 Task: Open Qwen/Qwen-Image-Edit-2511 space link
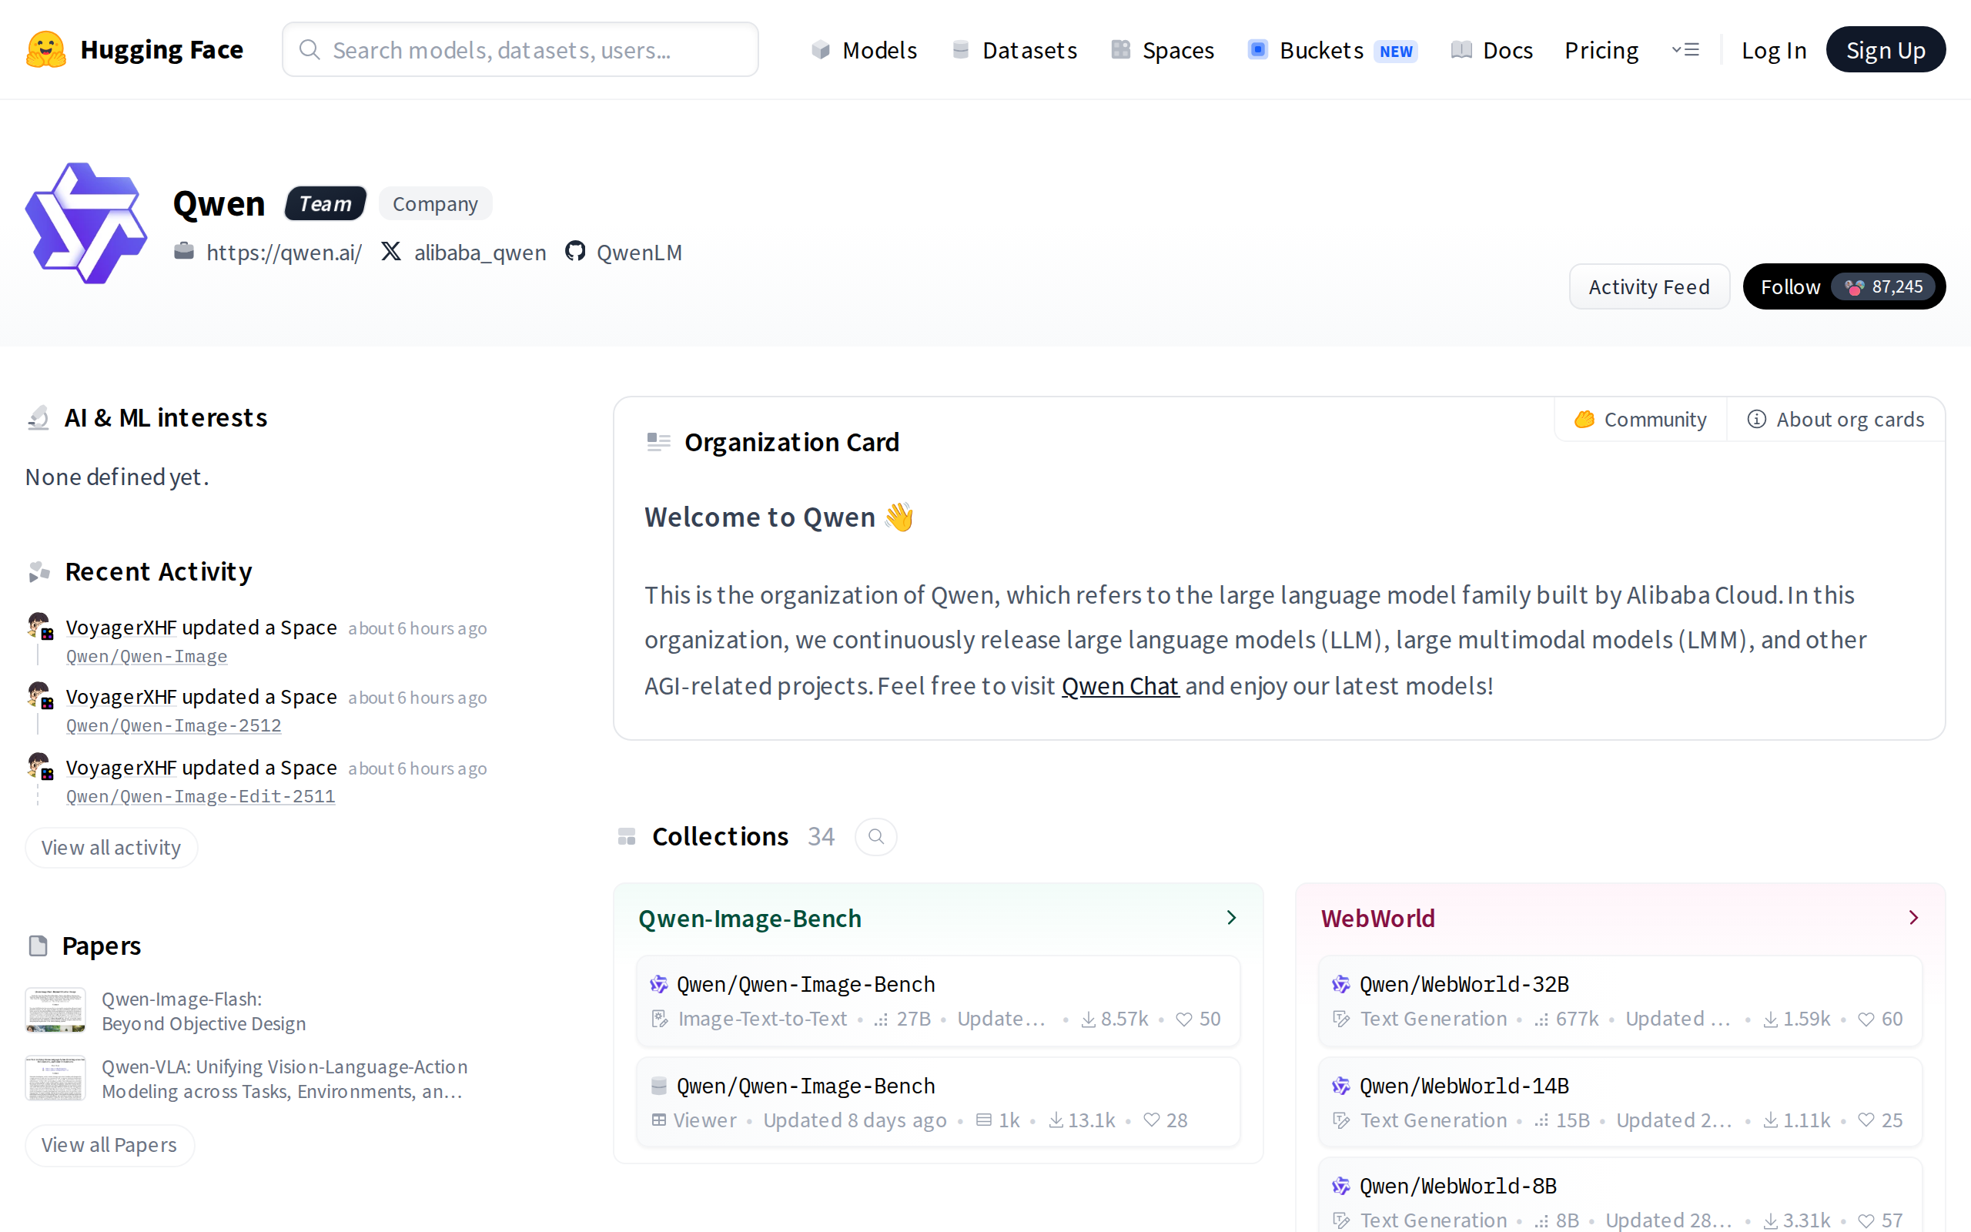[x=200, y=797]
